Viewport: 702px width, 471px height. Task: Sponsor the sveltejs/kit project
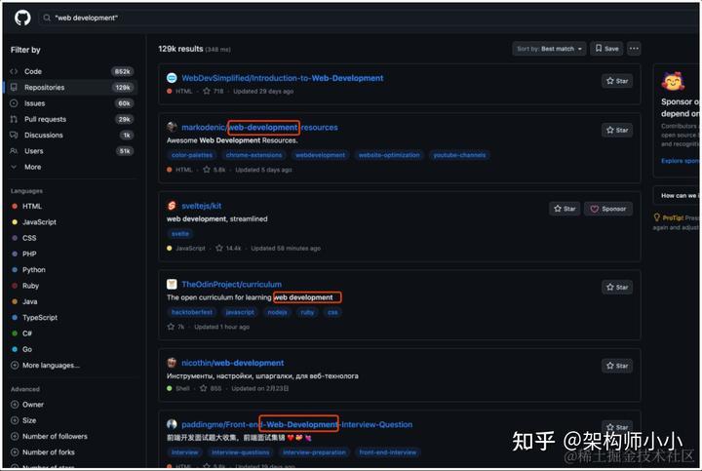tap(608, 209)
